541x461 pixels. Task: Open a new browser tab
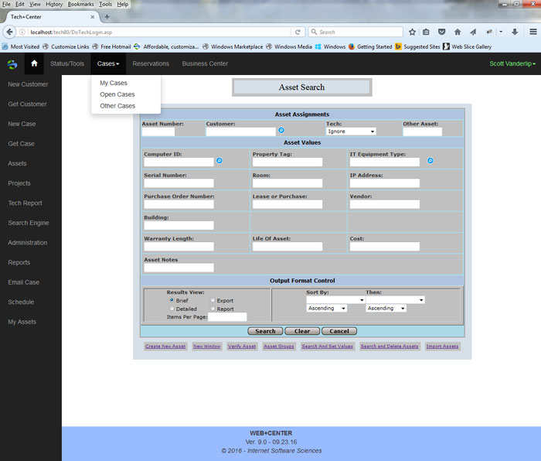pos(107,16)
